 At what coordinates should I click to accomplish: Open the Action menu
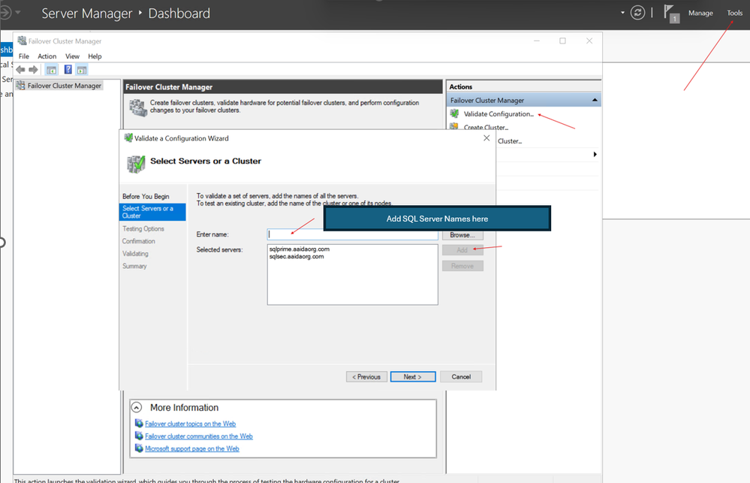click(47, 56)
